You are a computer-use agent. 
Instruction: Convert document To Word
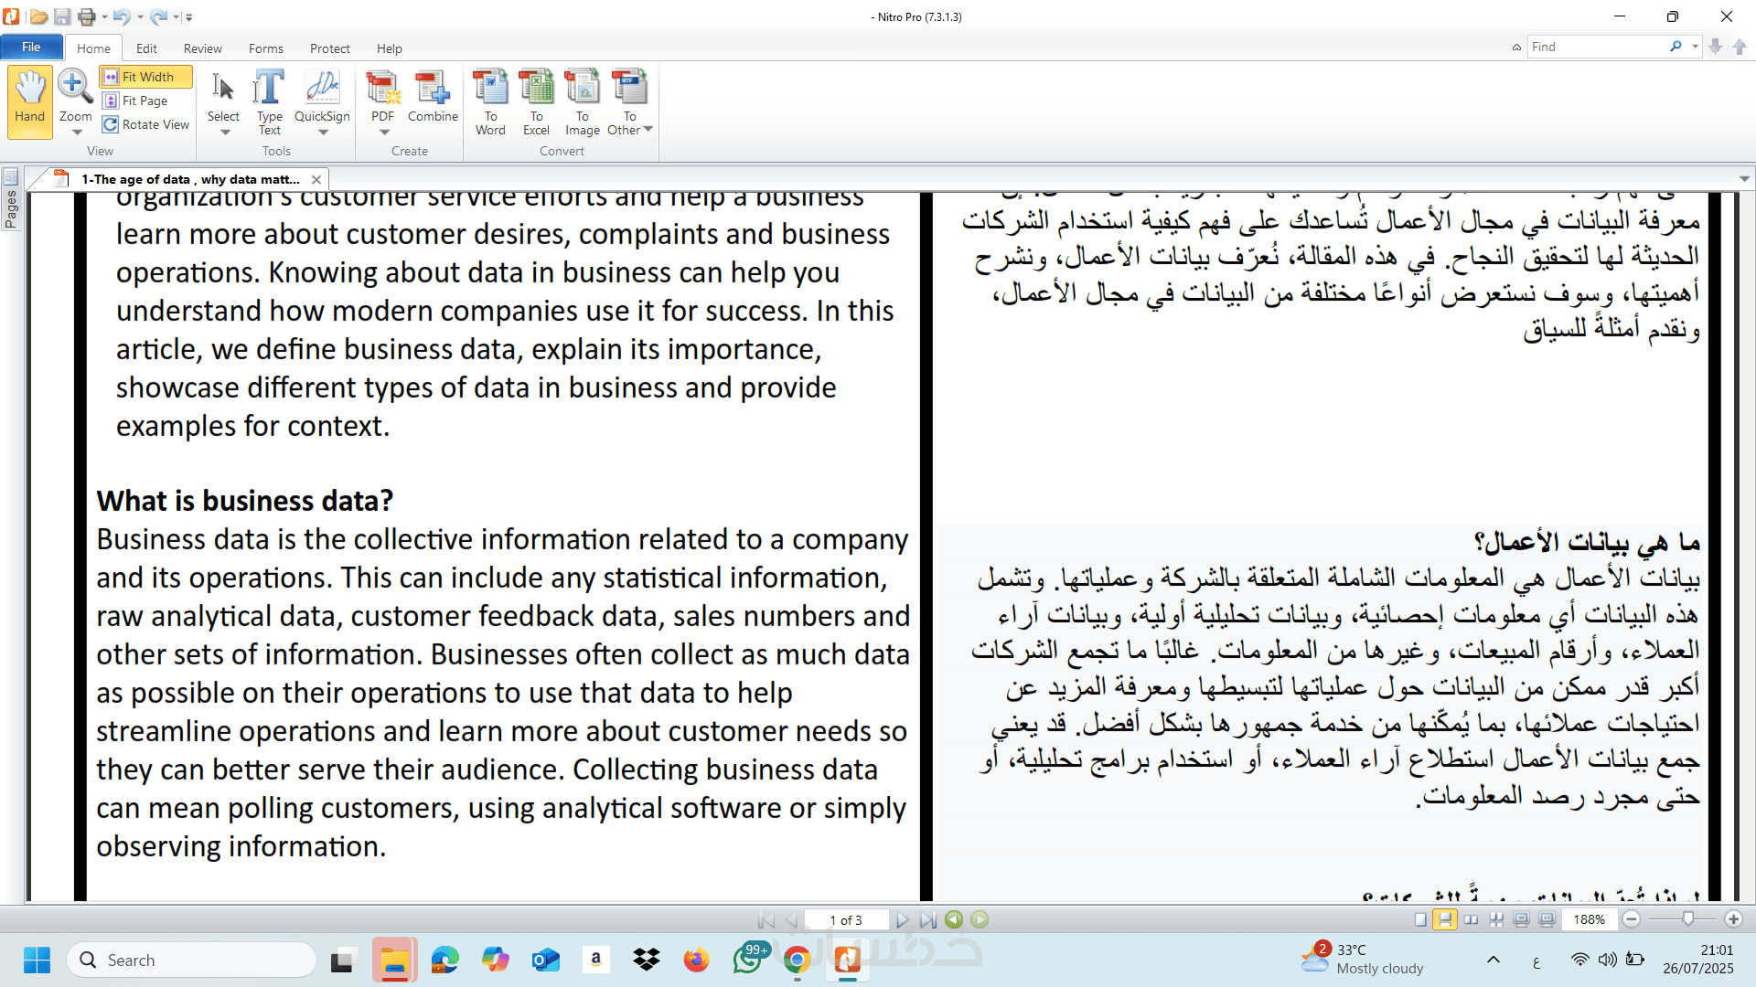[490, 101]
